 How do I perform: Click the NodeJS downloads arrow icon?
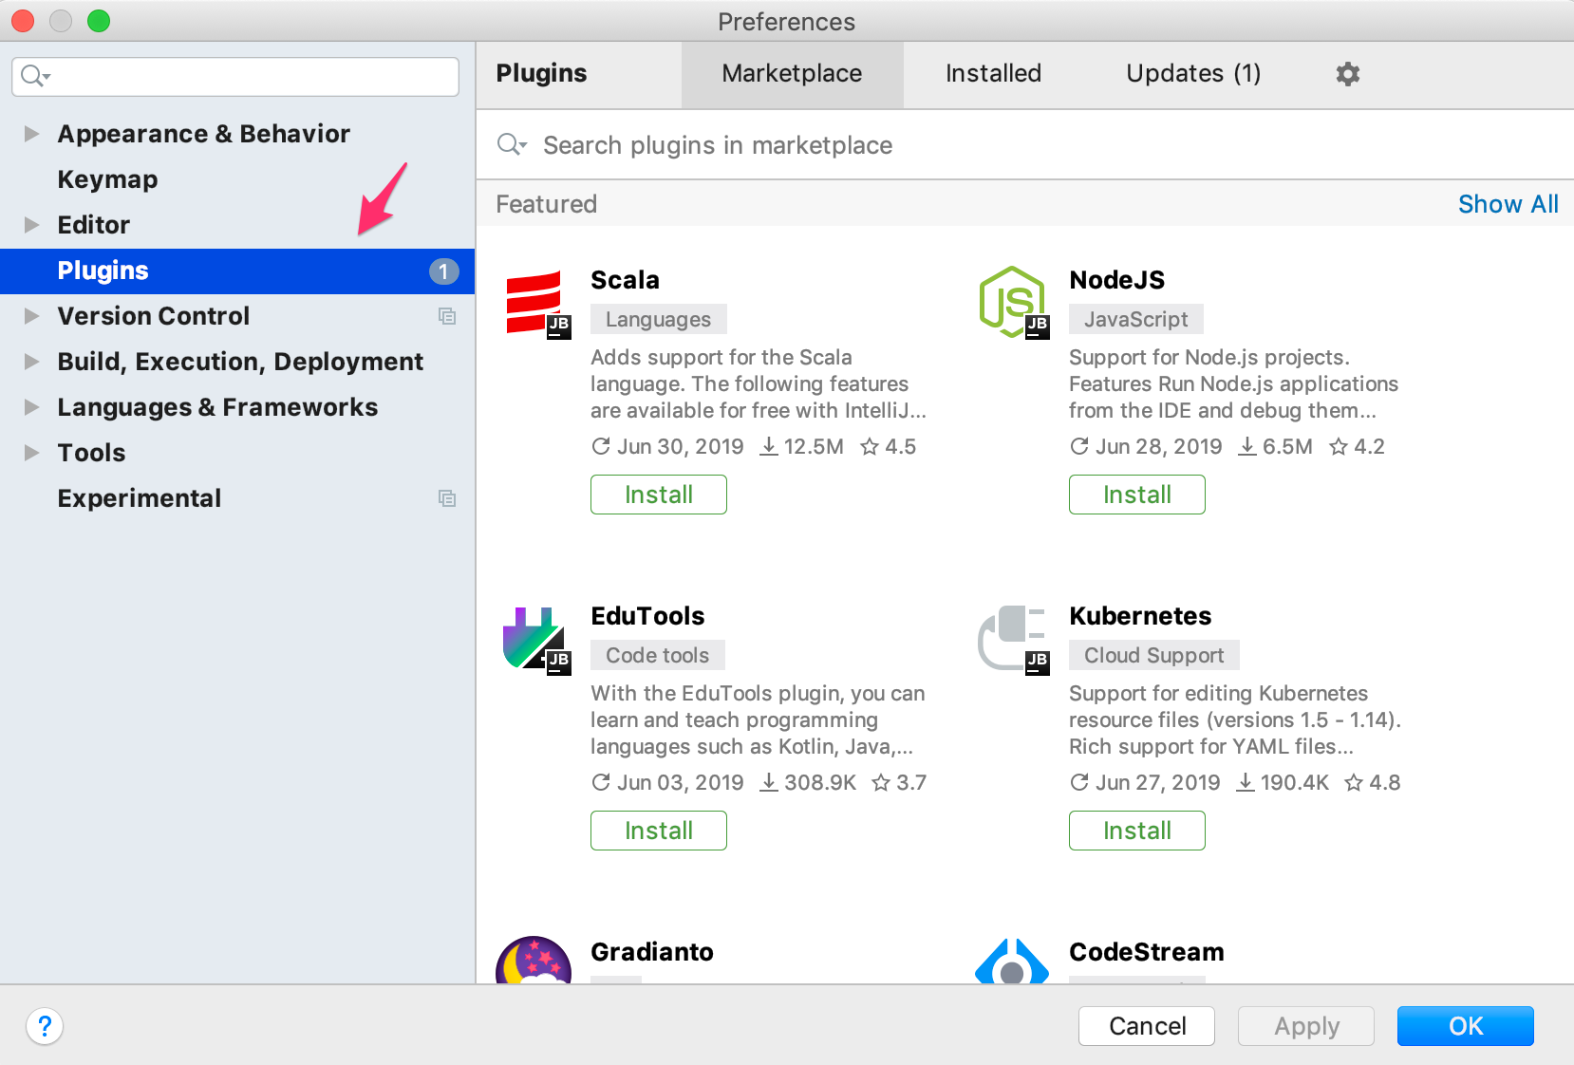click(1247, 446)
